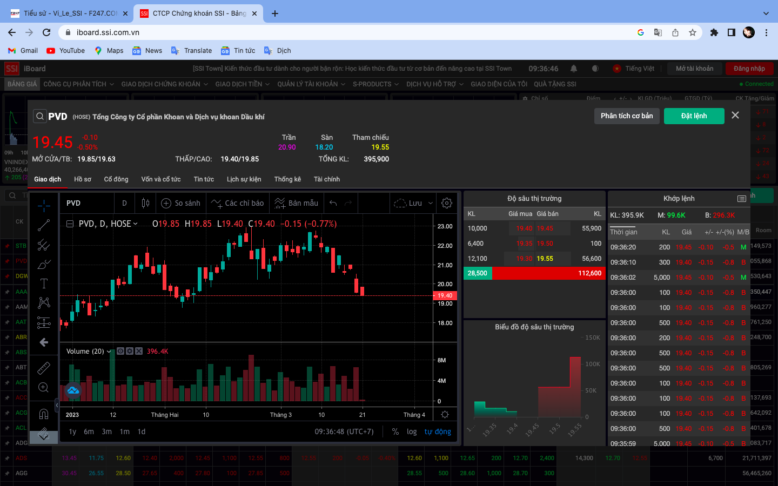Undo the last chart action
Image resolution: width=778 pixels, height=486 pixels.
tap(333, 203)
